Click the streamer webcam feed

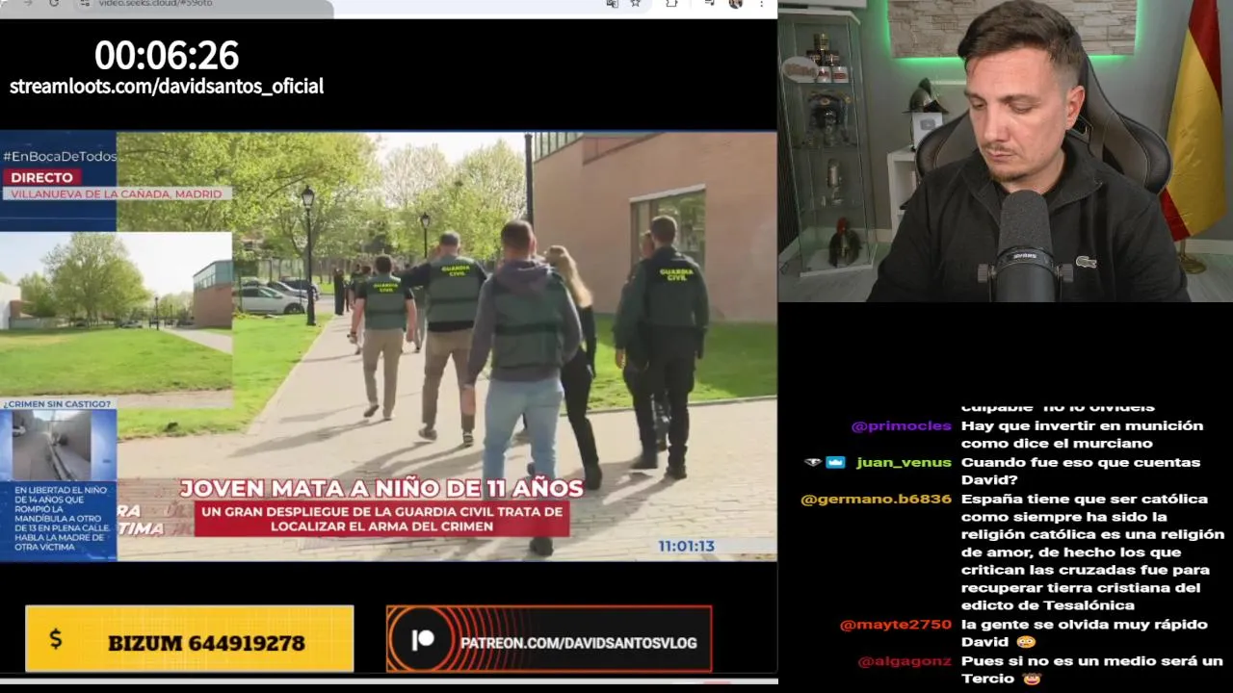(1006, 151)
